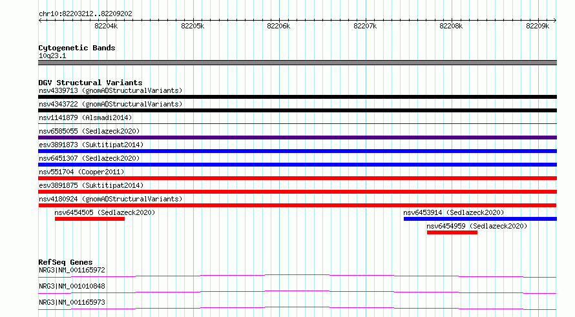
Task: Open variant nsv6451307 (Sedlazeck2020) label
Action: point(89,158)
